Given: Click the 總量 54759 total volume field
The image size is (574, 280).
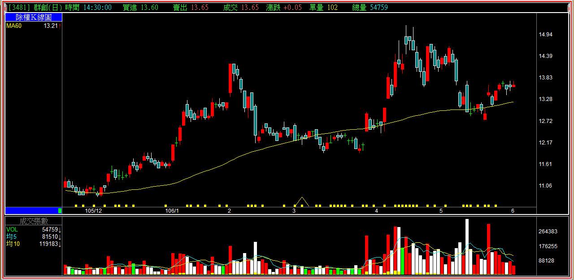Looking at the screenshot, I should coord(370,7).
